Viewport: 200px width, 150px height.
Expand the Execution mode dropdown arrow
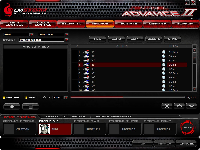click(x=67, y=40)
